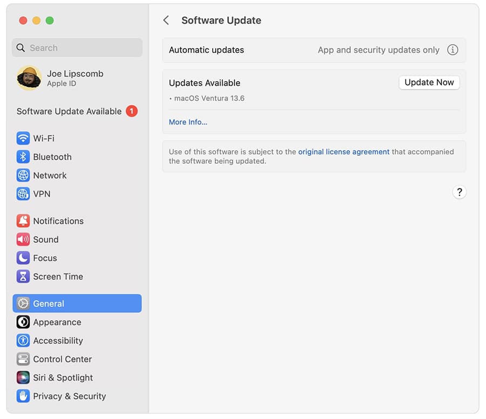
Task: Select Accessibility label in the sidebar
Action: 58,341
